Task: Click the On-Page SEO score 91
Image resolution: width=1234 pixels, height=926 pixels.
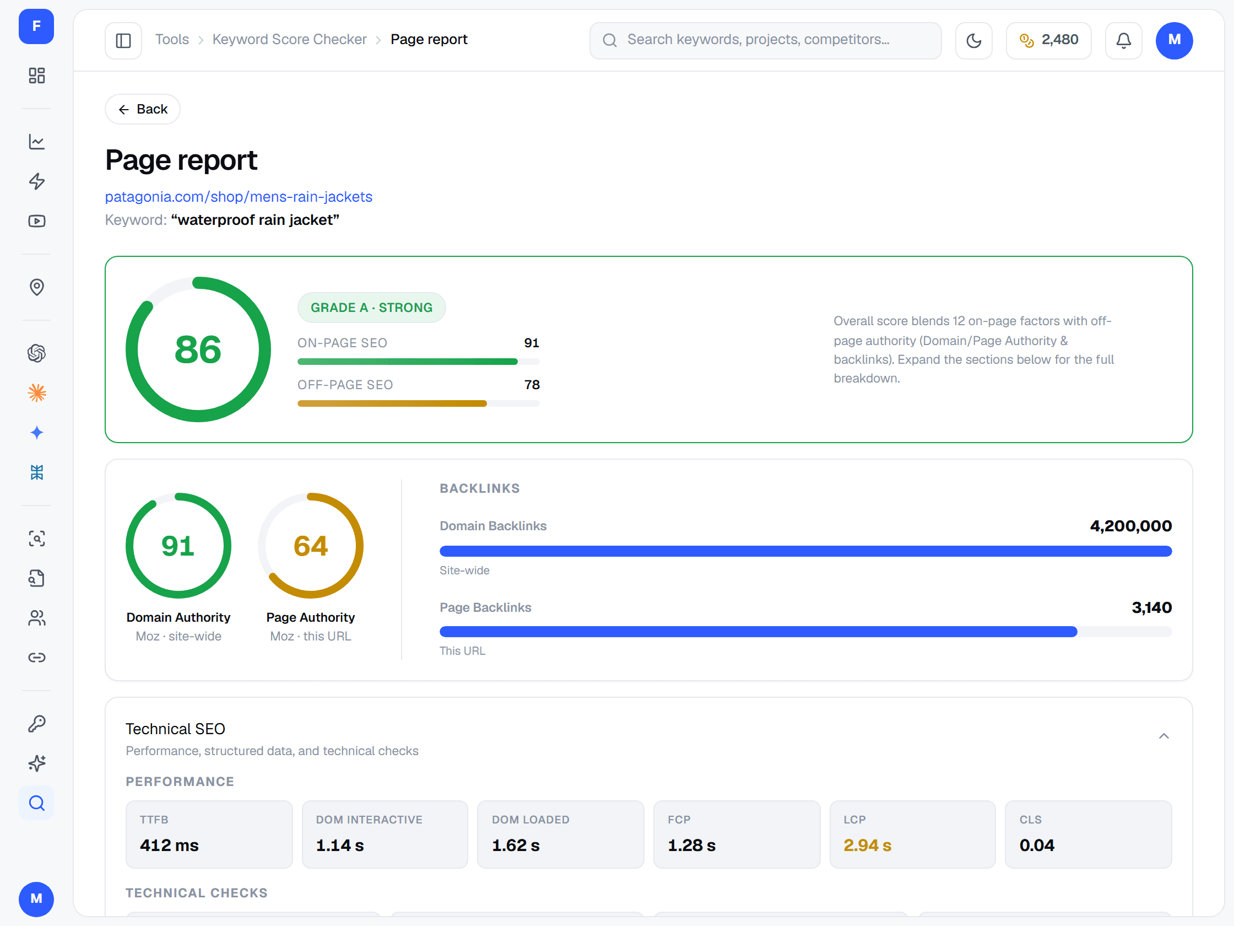Action: [x=532, y=343]
